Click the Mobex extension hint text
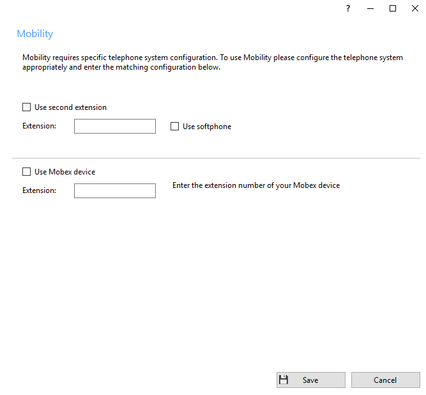 pos(256,185)
